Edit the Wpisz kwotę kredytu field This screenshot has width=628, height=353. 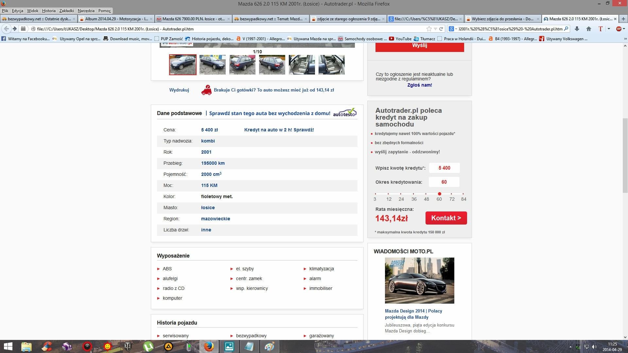coord(444,168)
